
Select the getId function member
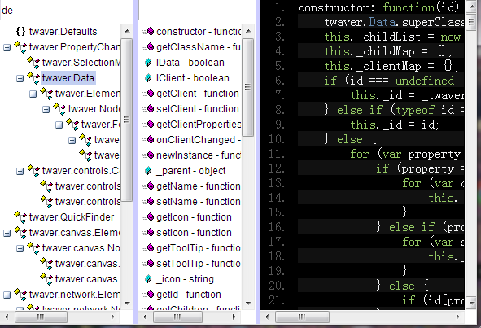[x=189, y=295]
